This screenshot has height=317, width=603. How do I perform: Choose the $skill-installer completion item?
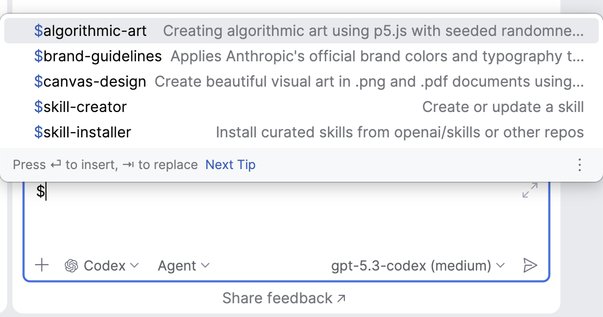pyautogui.click(x=83, y=132)
